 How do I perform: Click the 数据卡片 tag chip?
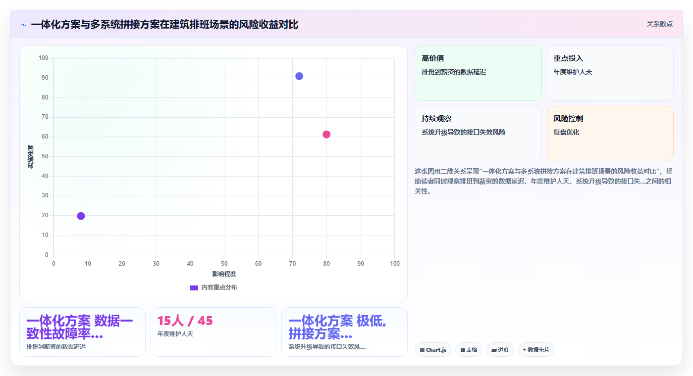pos(535,350)
